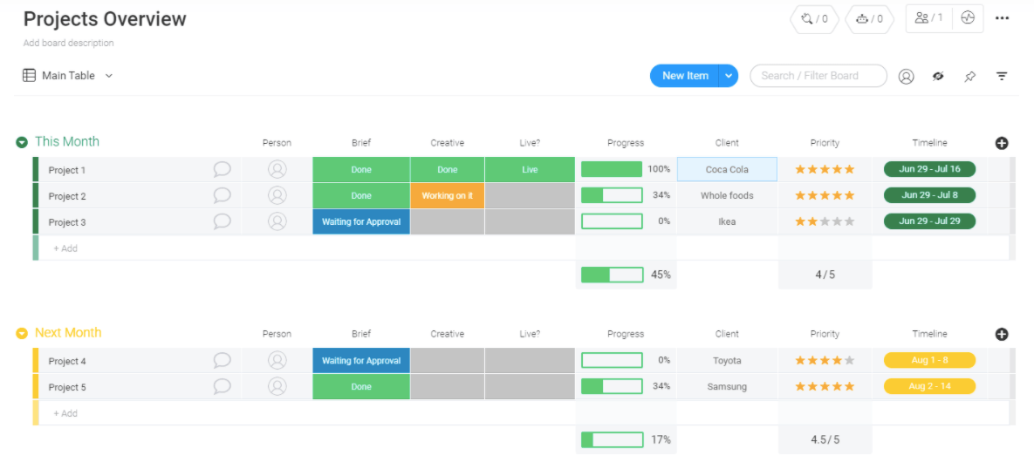Assign person to Project 4

(x=277, y=360)
